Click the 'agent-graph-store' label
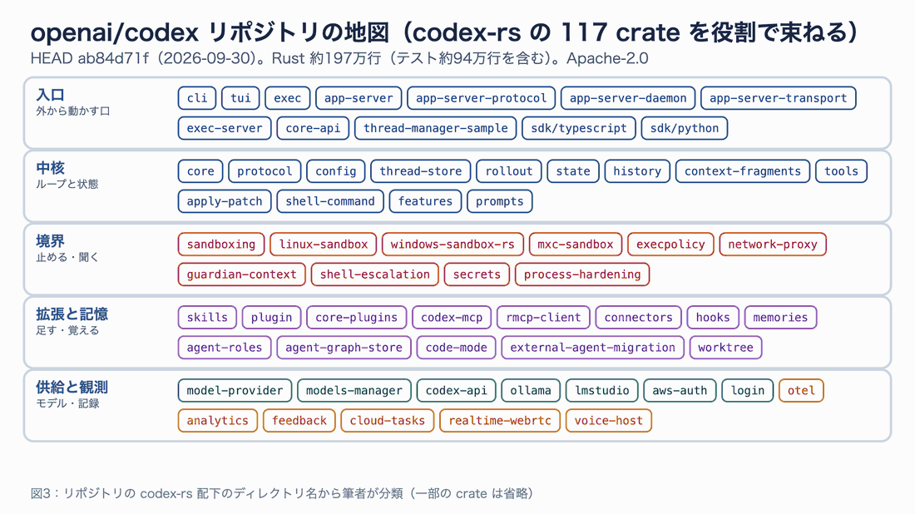The width and height of the screenshot is (915, 514). pyautogui.click(x=344, y=348)
